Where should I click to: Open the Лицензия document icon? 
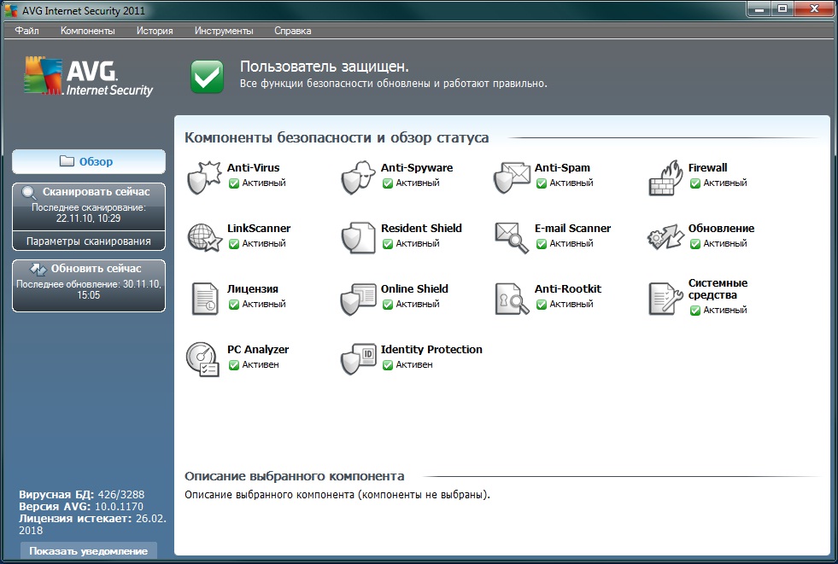coord(205,299)
